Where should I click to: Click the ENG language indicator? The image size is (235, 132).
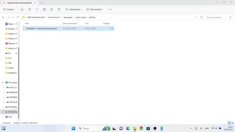point(207,128)
